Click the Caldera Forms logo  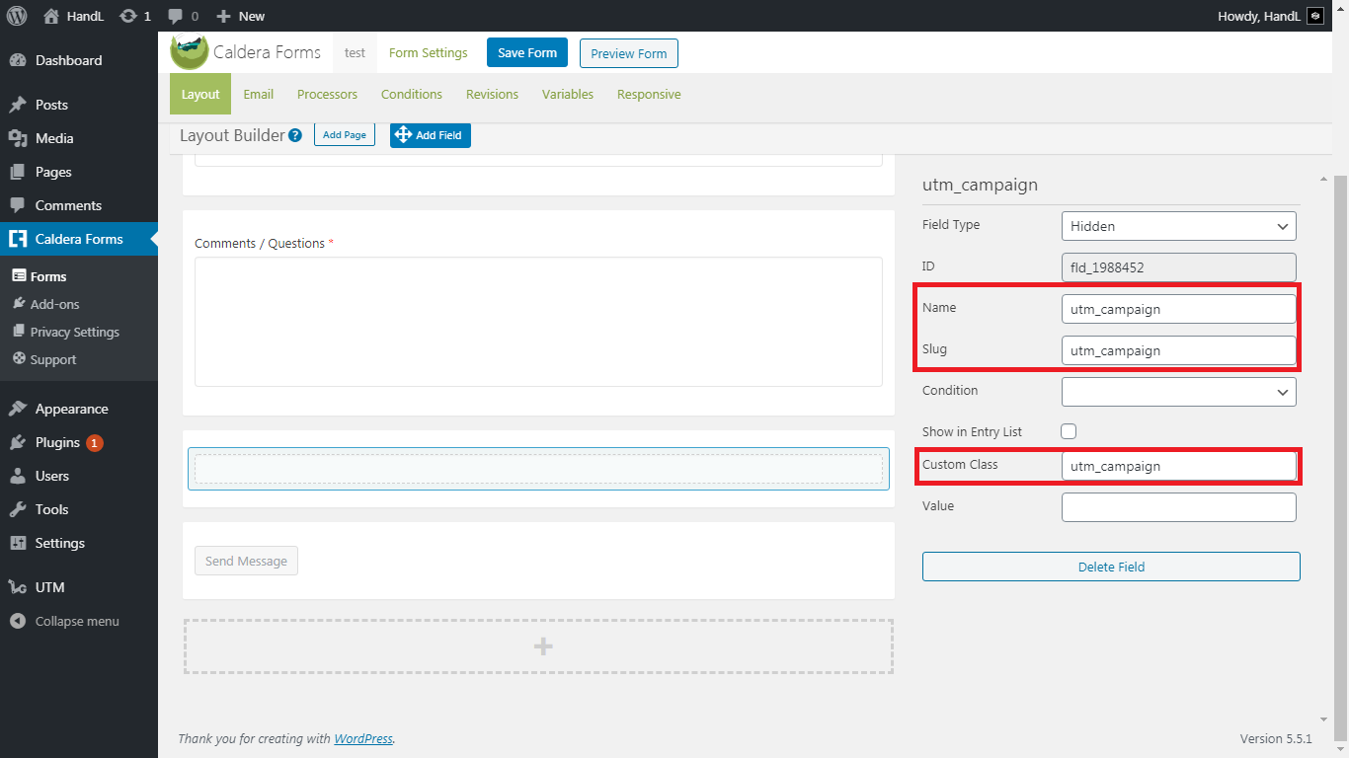tap(189, 52)
